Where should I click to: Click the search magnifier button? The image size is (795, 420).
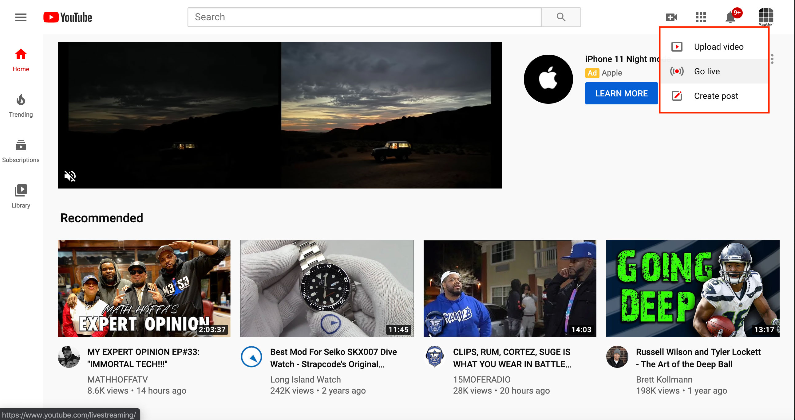click(x=561, y=17)
